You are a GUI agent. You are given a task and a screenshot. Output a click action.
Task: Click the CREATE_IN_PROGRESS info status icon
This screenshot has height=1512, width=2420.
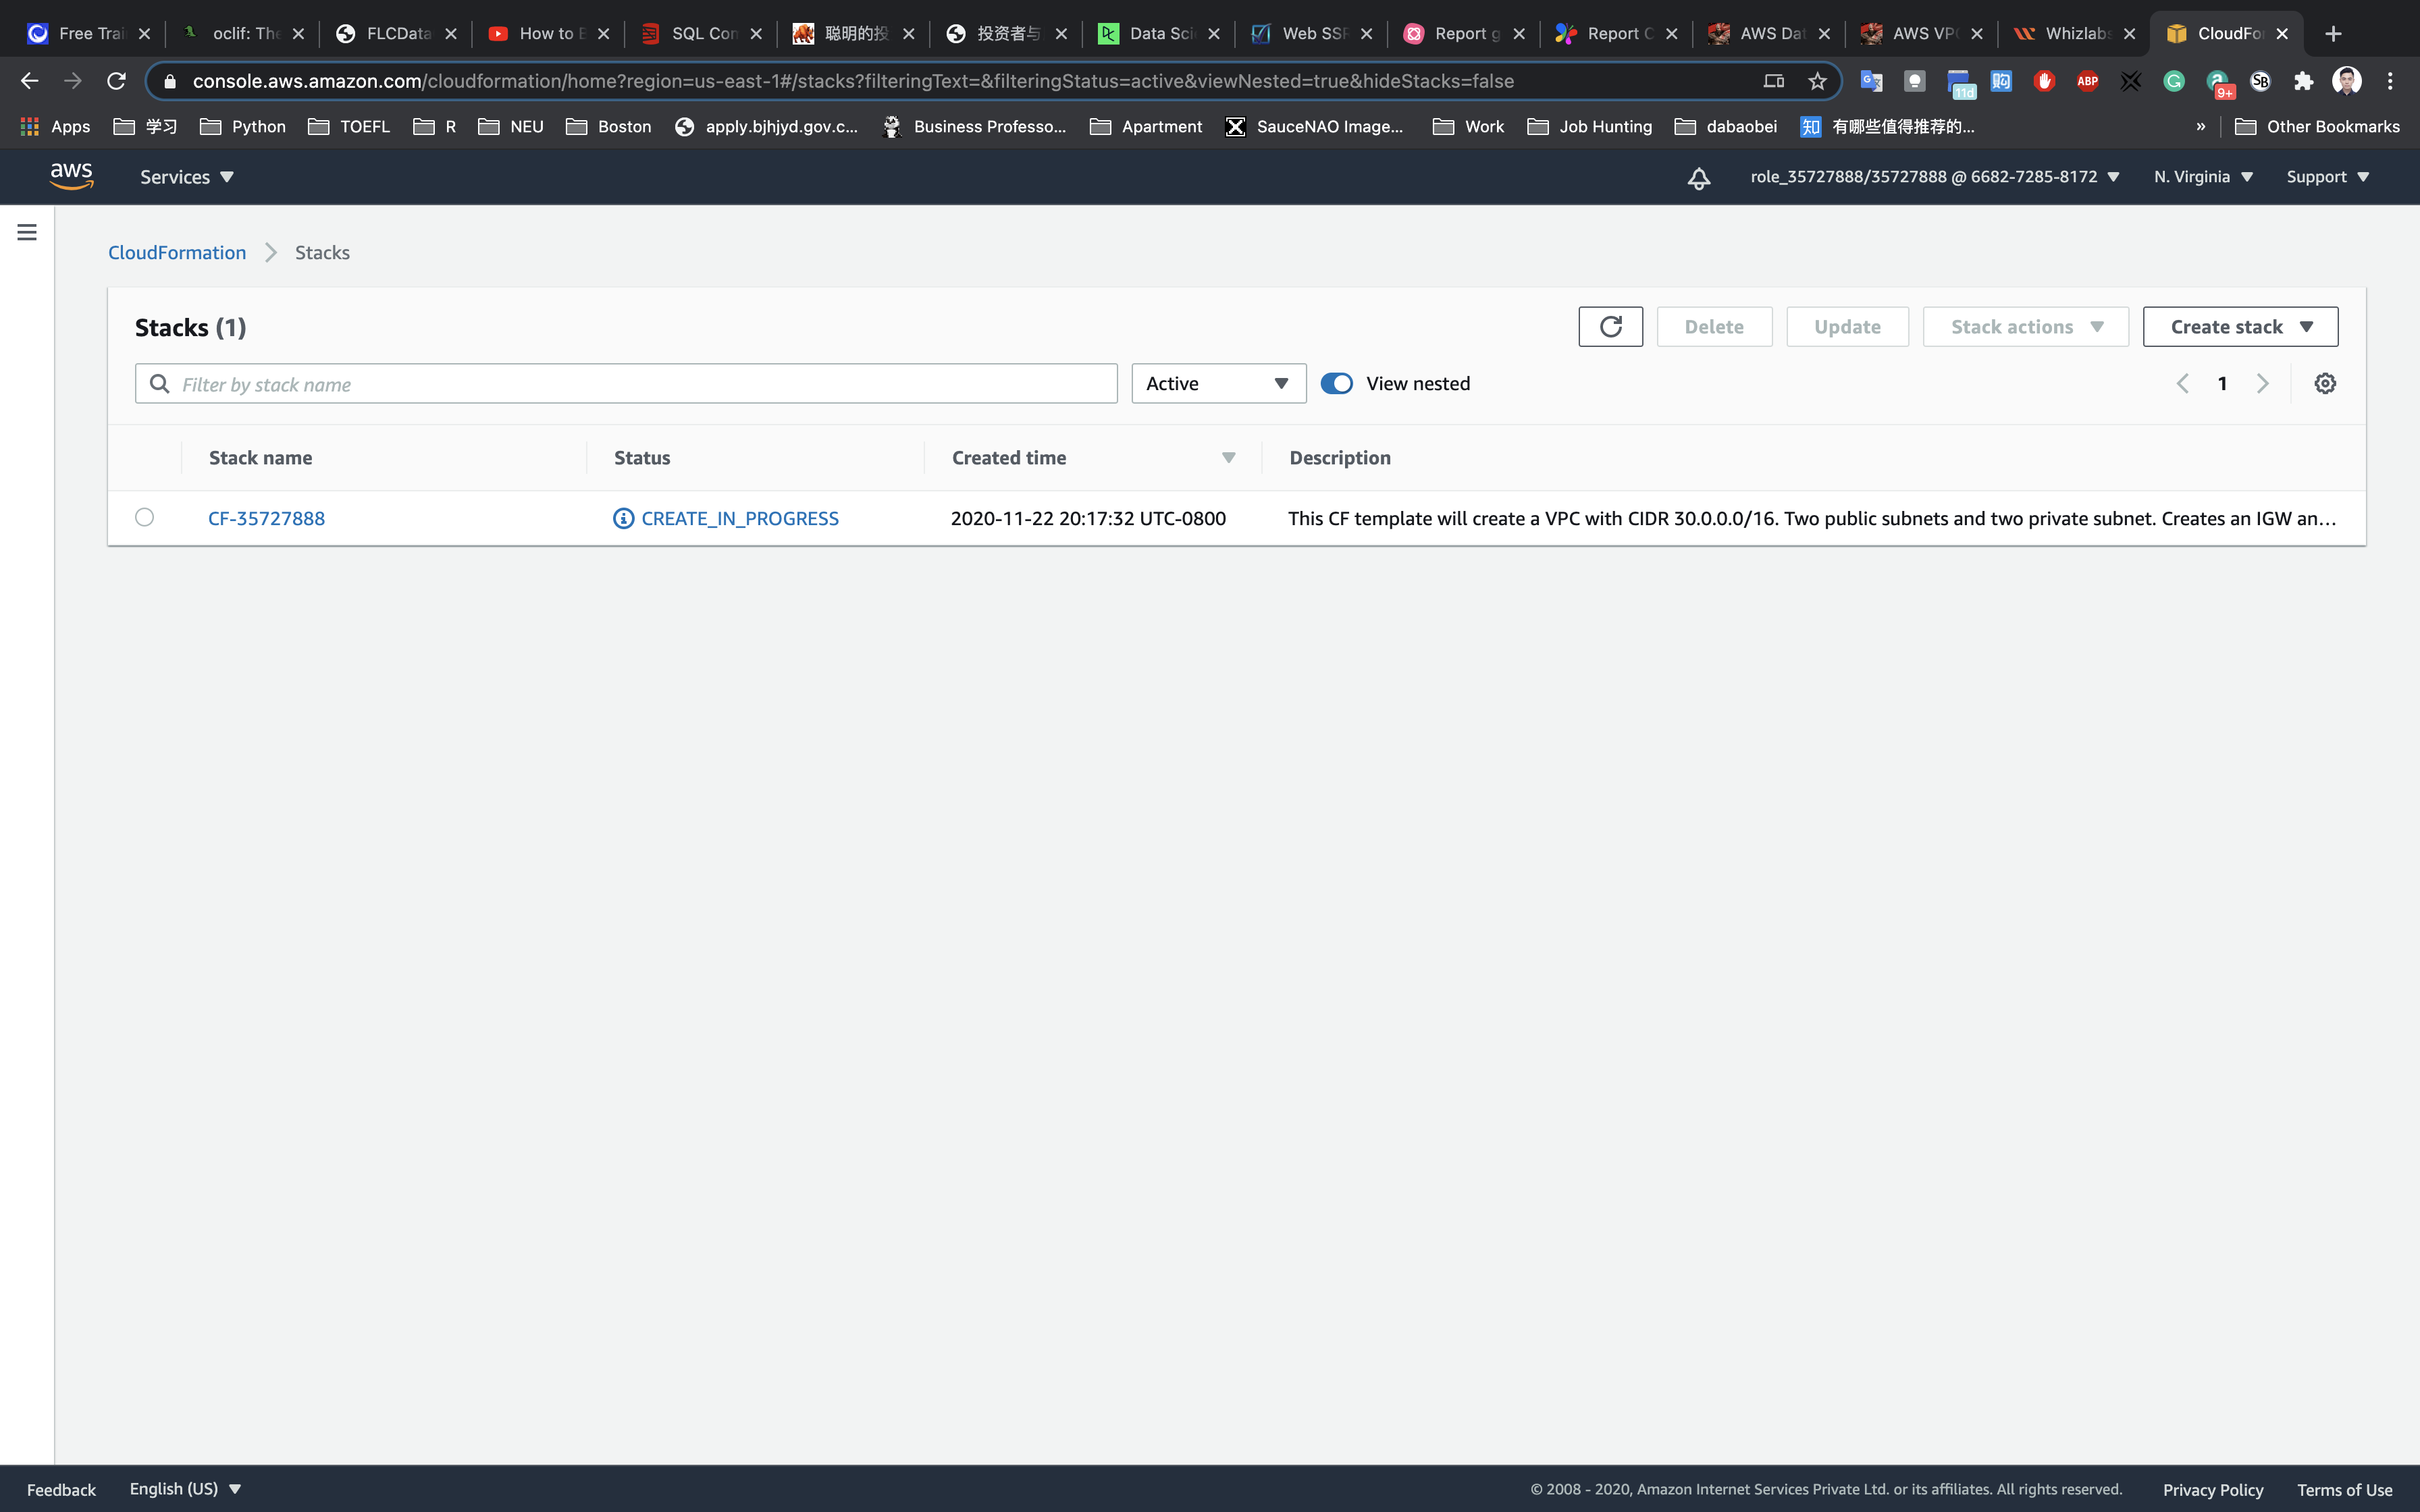pos(623,518)
